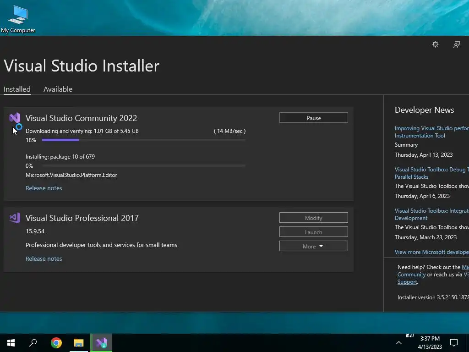
Task: Open the Windows Start menu
Action: (x=11, y=343)
